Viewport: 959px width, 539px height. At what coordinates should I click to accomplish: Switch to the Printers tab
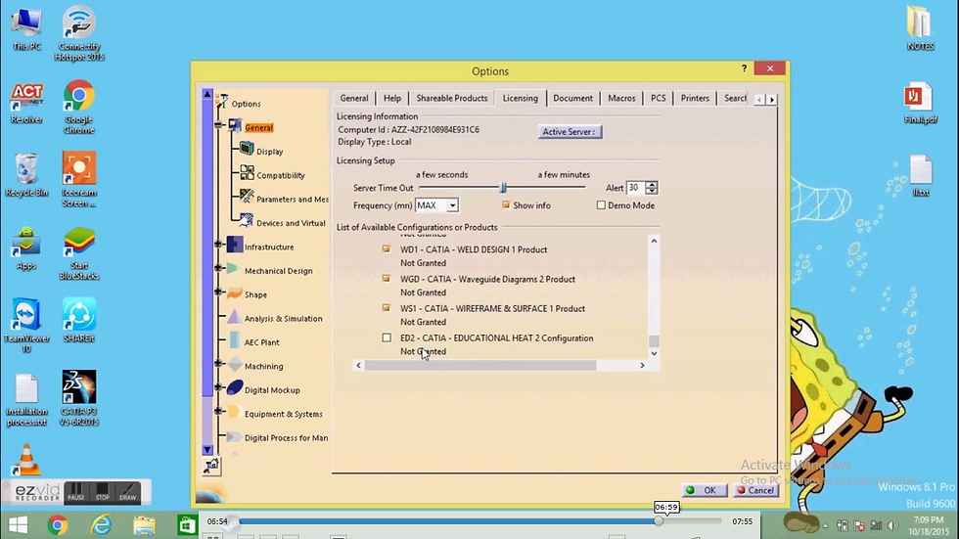pos(695,98)
